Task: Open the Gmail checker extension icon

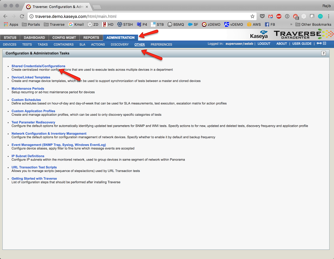Action: [x=270, y=16]
